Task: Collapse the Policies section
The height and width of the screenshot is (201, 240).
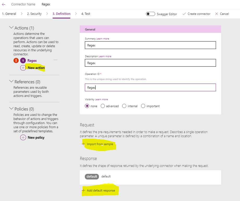Action: [11, 109]
